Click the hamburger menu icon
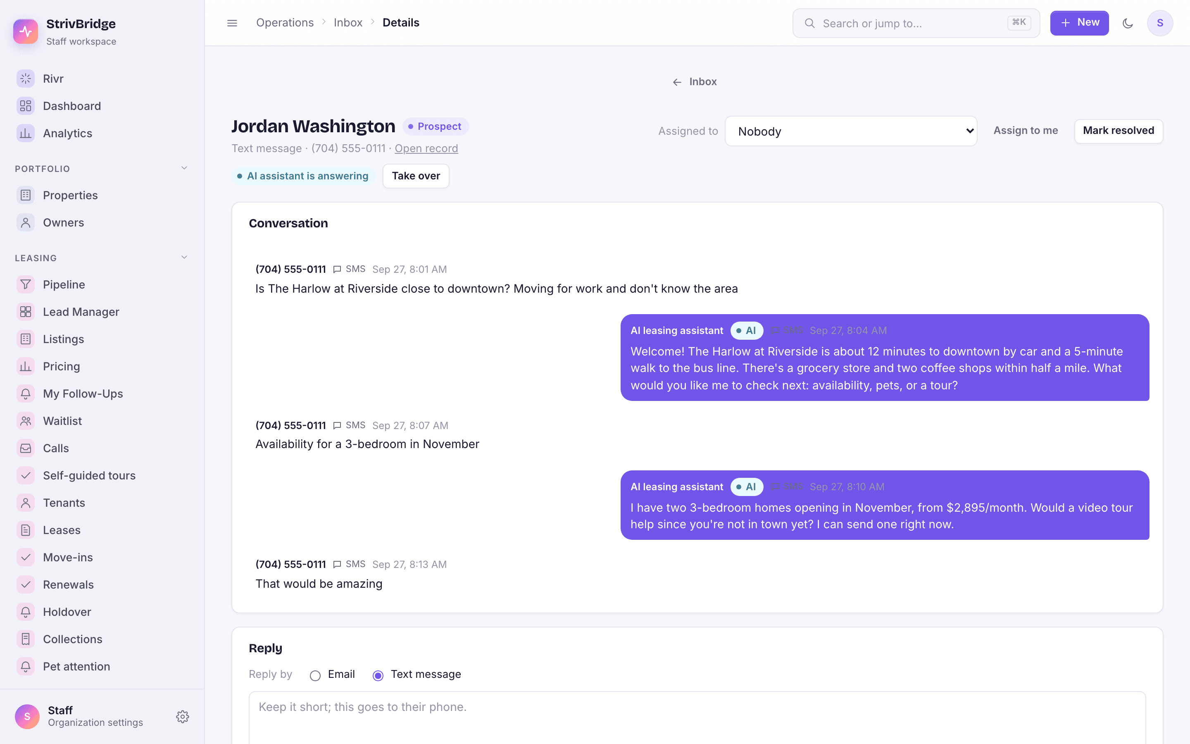1190x744 pixels. click(232, 23)
